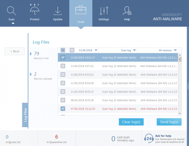Click the Update tab label

click(58, 20)
